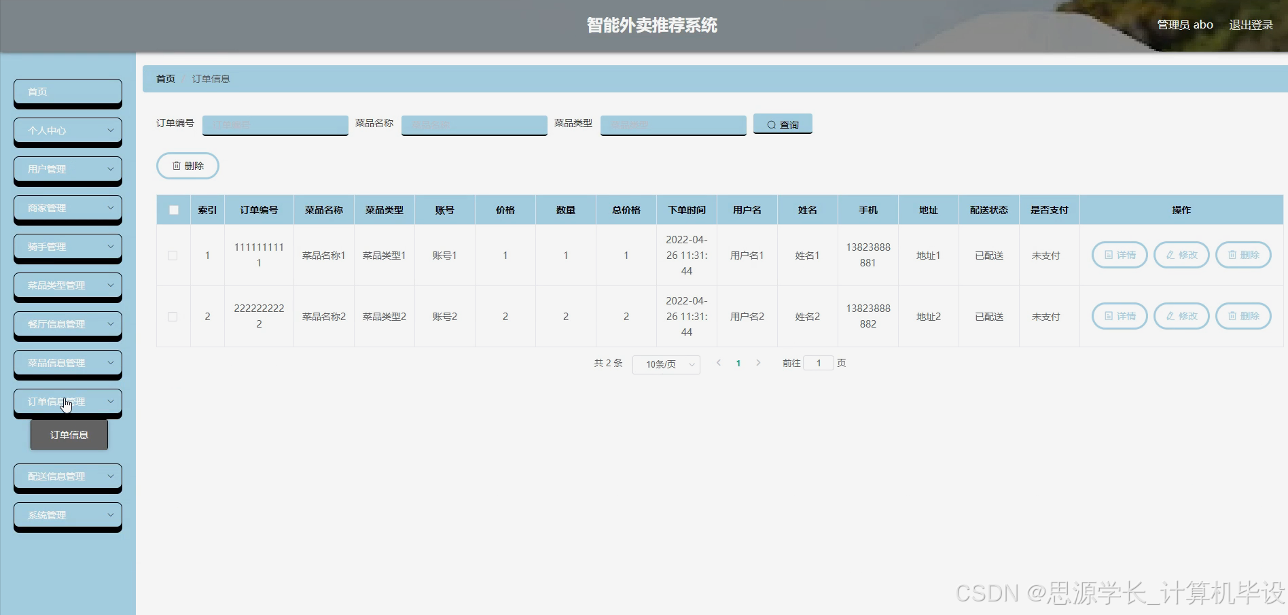Click the search magnifier icon in 查询 button
Viewport: 1288px width, 615px height.
(771, 125)
